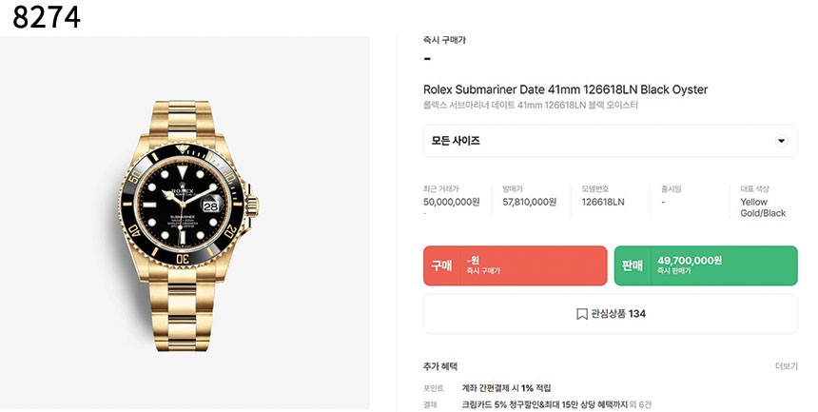818x412 pixels.
Task: Select the 모든 사이즈 size selector box
Action: click(610, 141)
